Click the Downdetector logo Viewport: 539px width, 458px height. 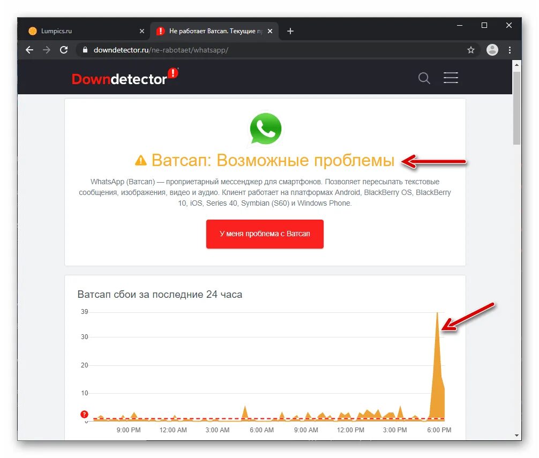[125, 77]
